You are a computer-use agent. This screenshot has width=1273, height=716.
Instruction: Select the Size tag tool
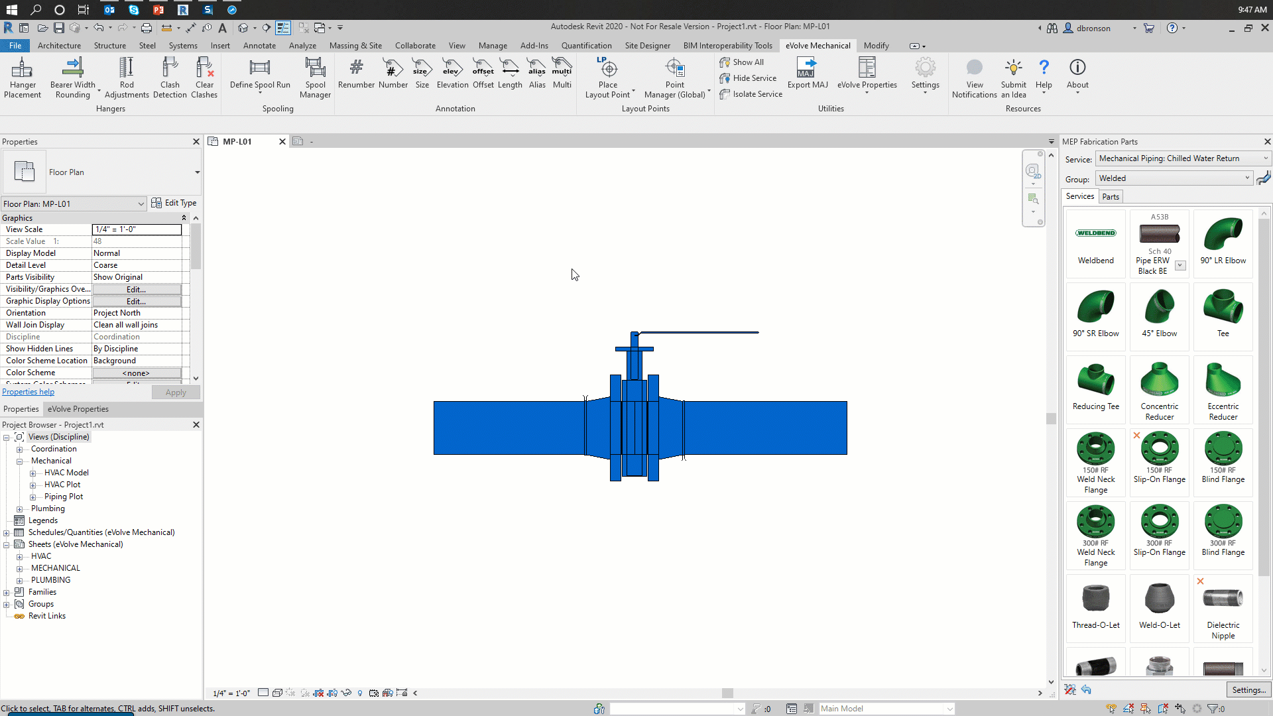point(422,73)
